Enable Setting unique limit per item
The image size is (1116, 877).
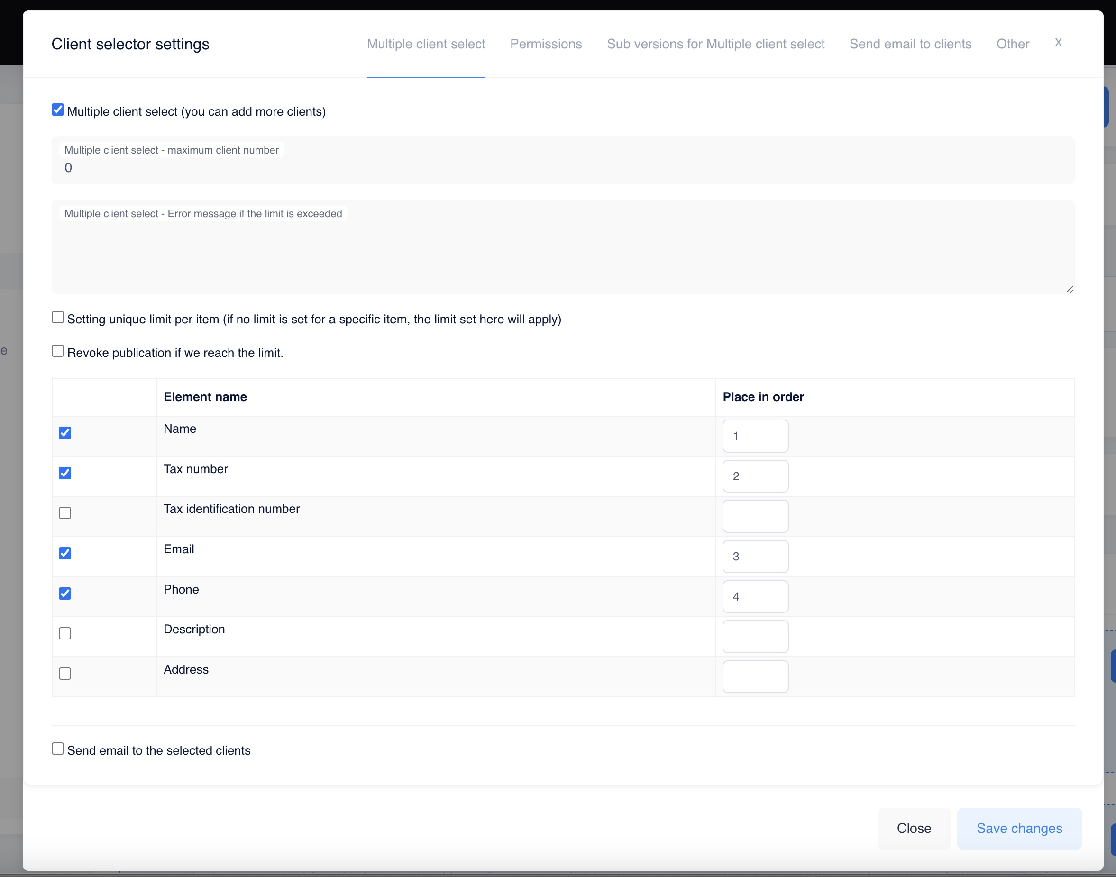(58, 317)
